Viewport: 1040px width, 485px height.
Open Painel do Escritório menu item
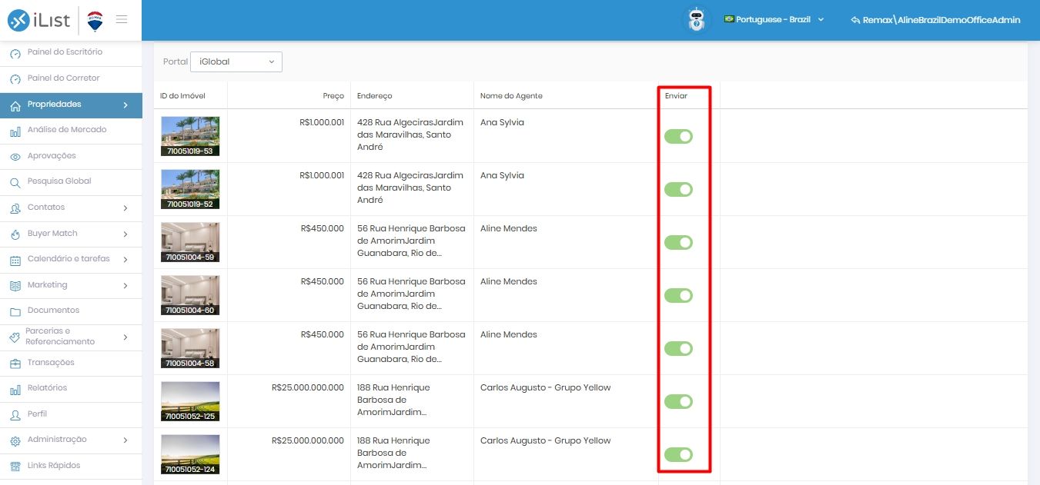pyautogui.click(x=71, y=53)
